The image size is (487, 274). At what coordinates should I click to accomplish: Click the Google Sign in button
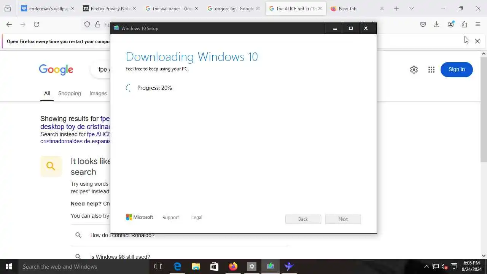point(457,70)
